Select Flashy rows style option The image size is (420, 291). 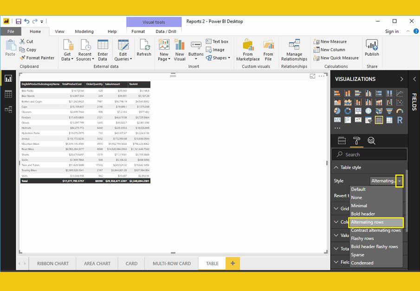376,238
